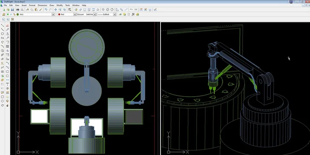Click the Copy icon
Viewport: 310px width, 155px height.
click(32, 9)
